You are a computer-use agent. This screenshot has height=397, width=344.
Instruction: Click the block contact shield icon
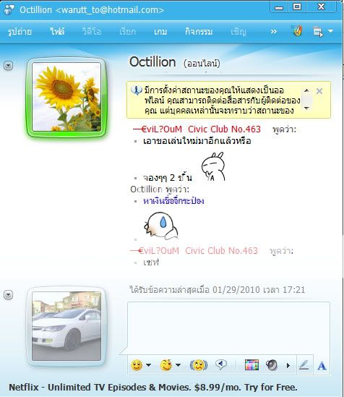tap(298, 31)
